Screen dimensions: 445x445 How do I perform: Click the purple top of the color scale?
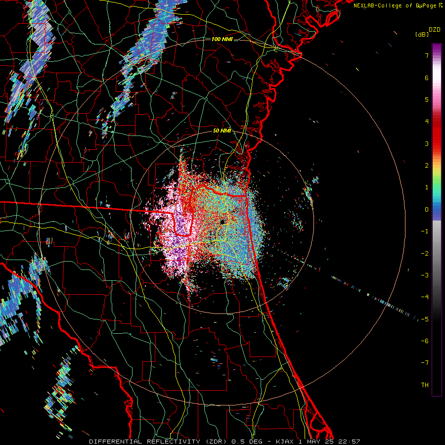click(437, 48)
